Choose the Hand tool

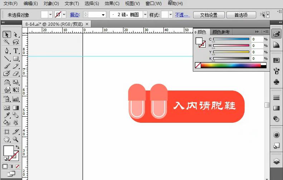[7, 139]
